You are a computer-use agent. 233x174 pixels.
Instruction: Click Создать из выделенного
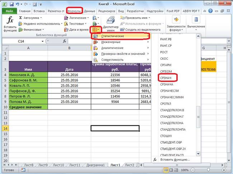[140, 30]
